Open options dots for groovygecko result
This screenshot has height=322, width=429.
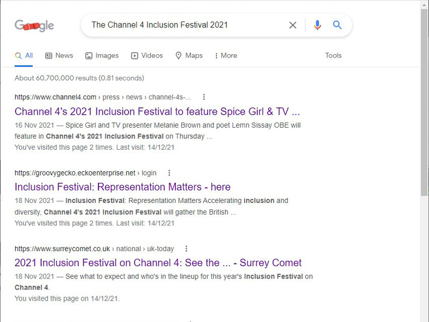pyautogui.click(x=169, y=173)
